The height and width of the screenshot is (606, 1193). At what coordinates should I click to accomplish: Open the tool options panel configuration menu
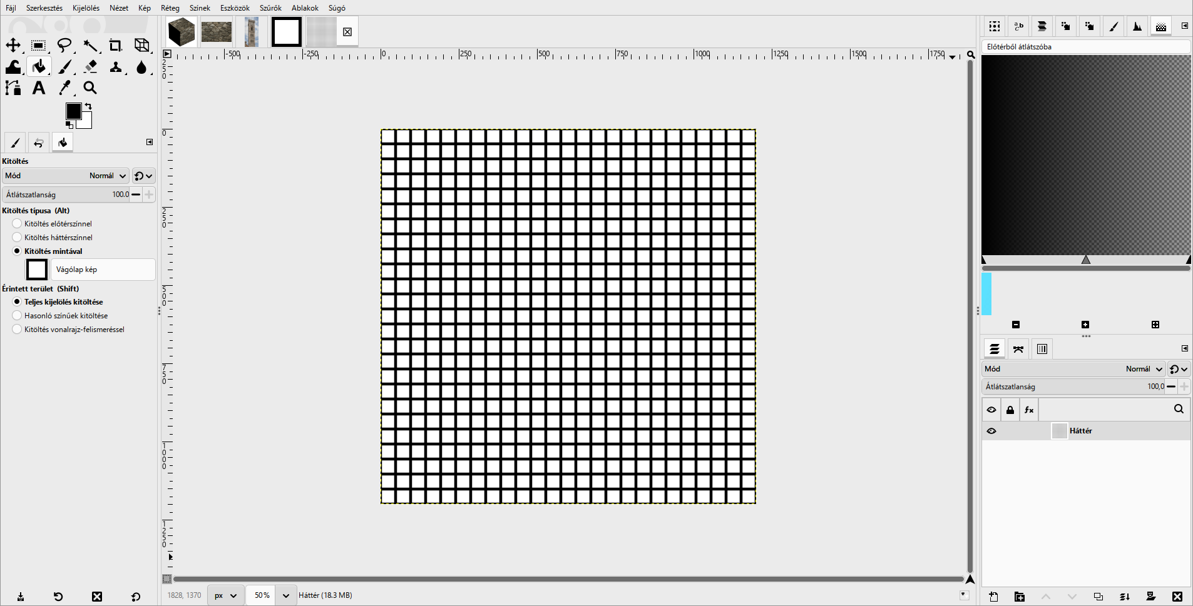tap(150, 142)
